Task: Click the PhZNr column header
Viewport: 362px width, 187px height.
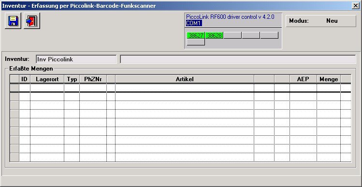Action: coord(93,79)
